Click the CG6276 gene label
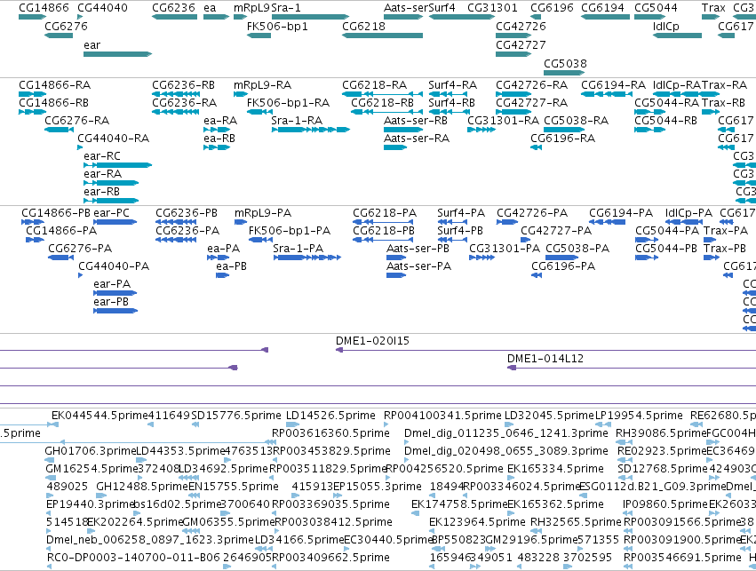This screenshot has height=571, width=756. coord(66,26)
